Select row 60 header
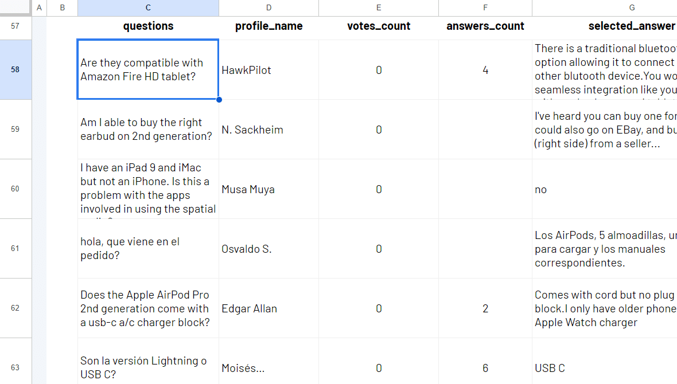Screen dimensions: 677x384 coord(15,189)
